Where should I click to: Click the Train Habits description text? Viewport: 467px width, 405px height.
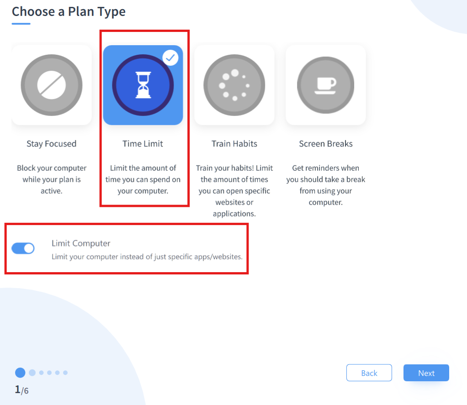coord(234,191)
